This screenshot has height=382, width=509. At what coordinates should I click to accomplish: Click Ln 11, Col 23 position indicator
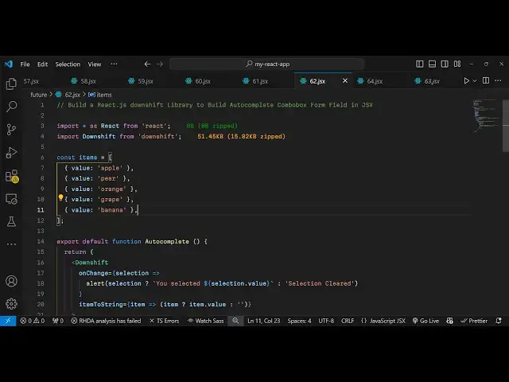pyautogui.click(x=263, y=321)
